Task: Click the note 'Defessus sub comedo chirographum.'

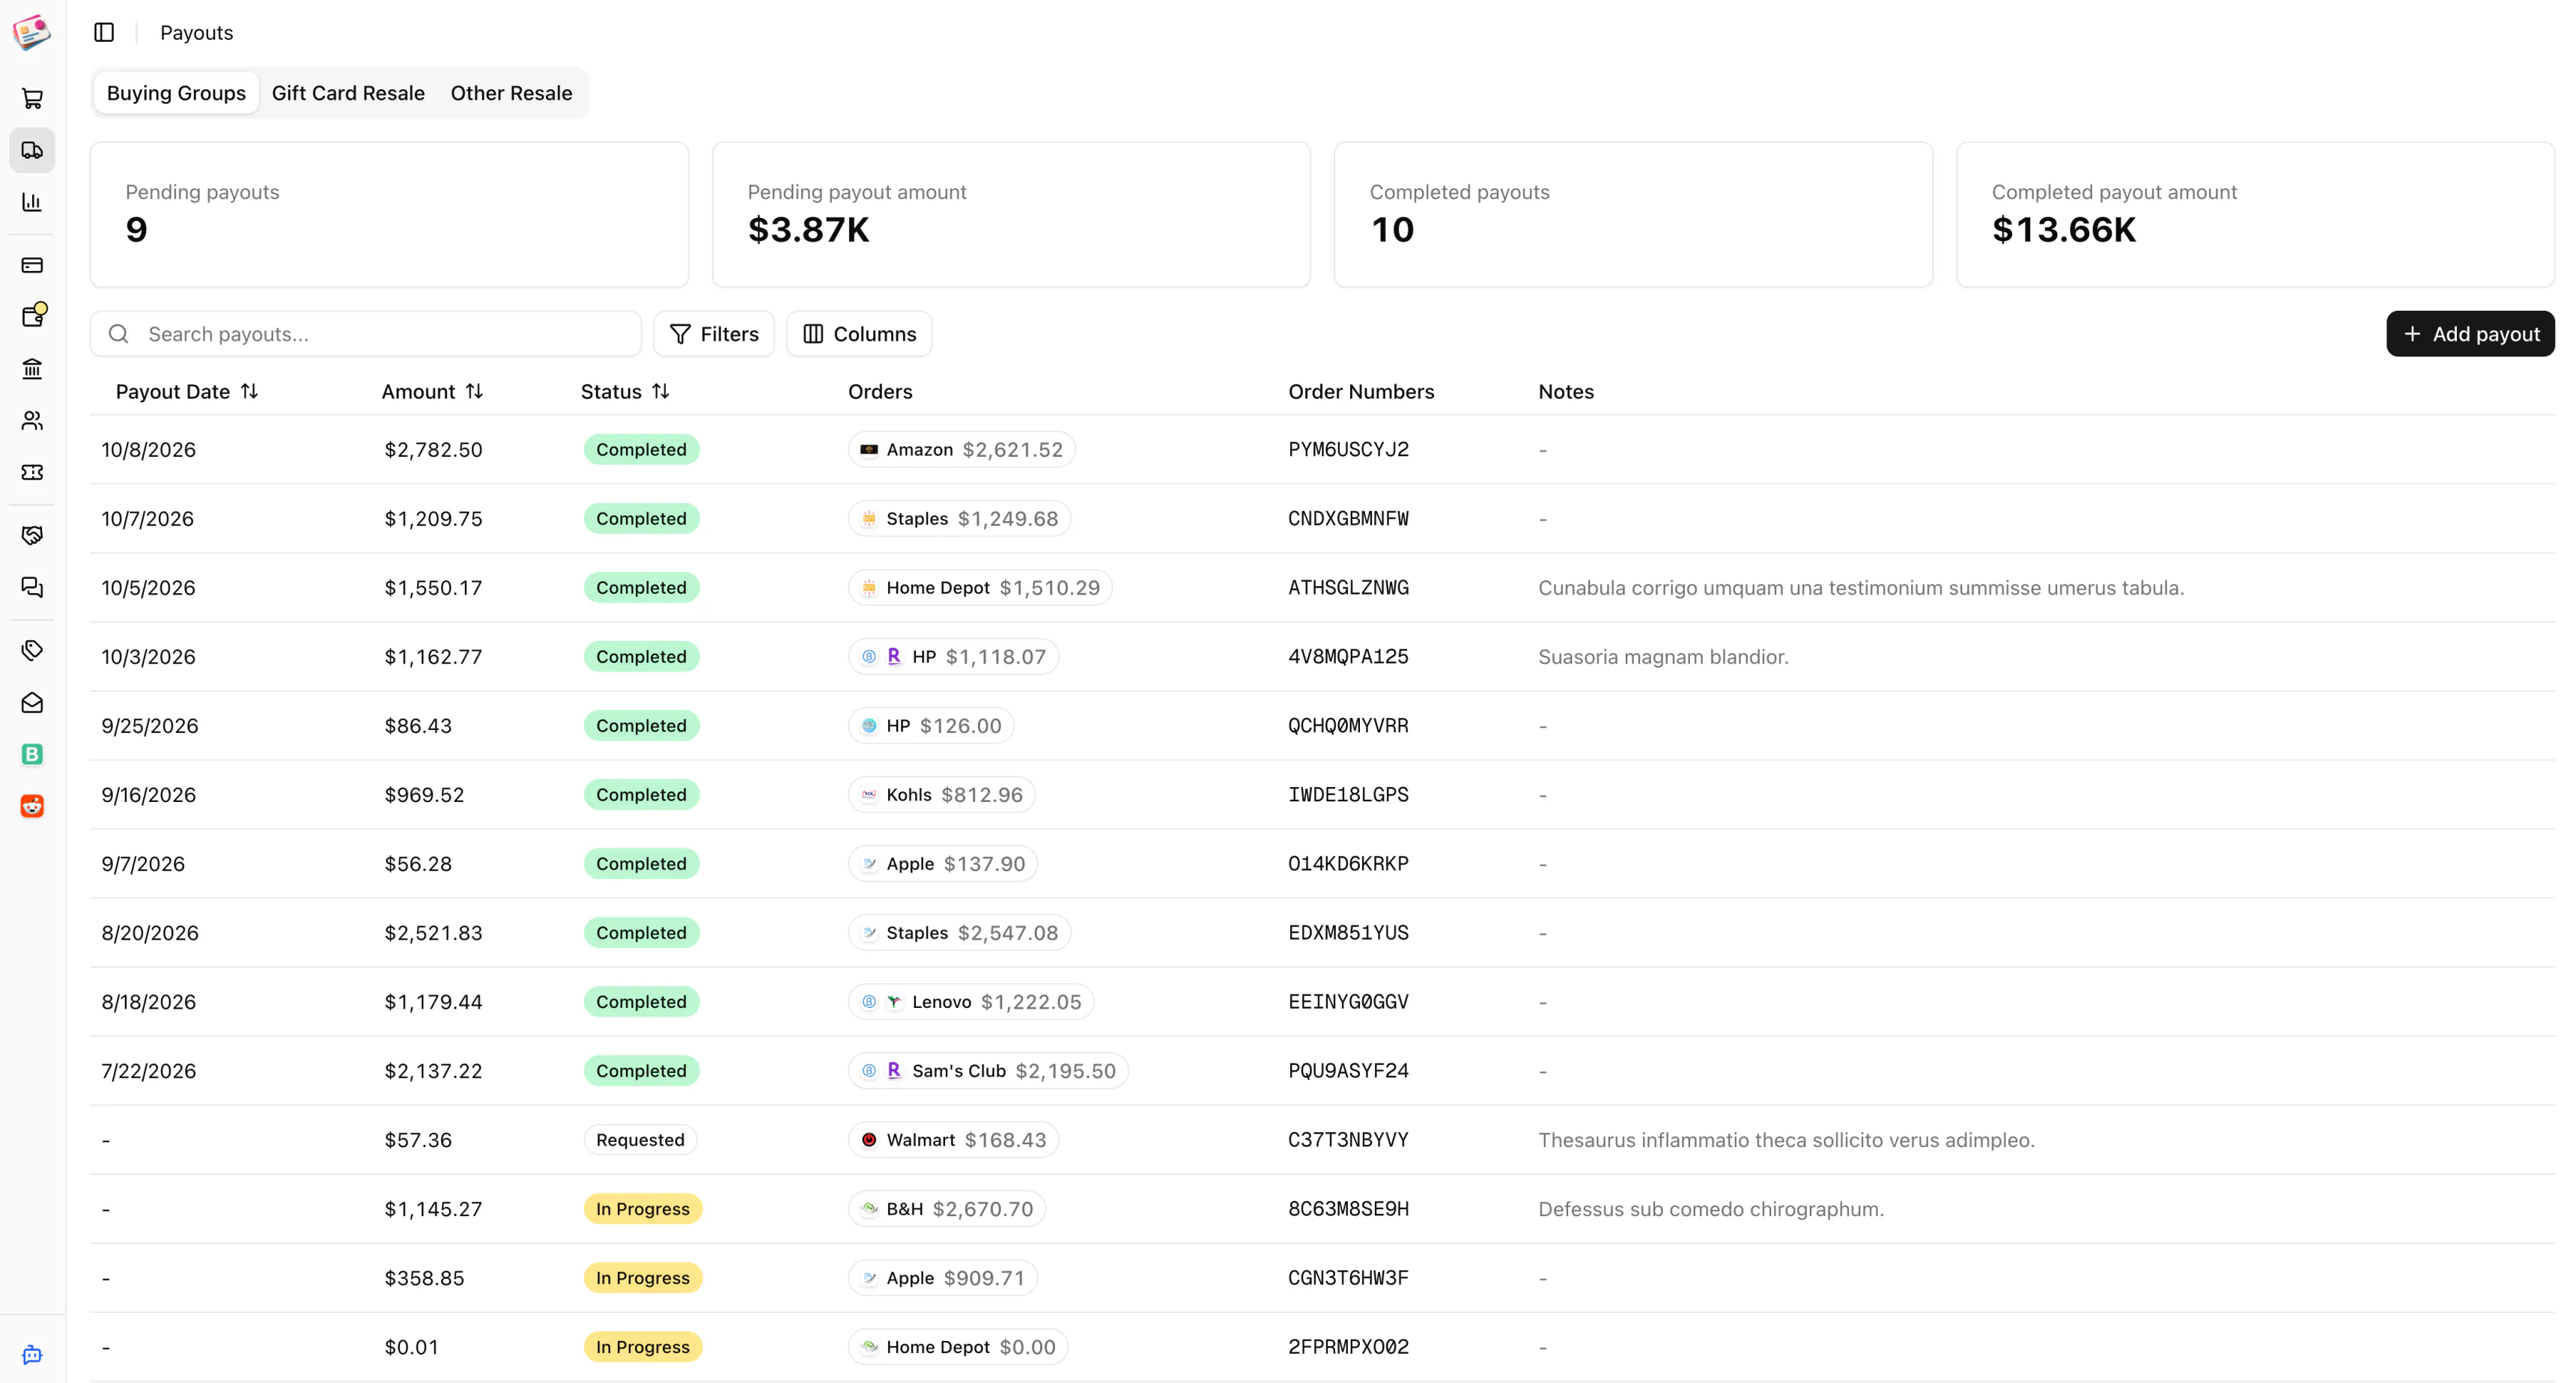Action: click(1710, 1209)
